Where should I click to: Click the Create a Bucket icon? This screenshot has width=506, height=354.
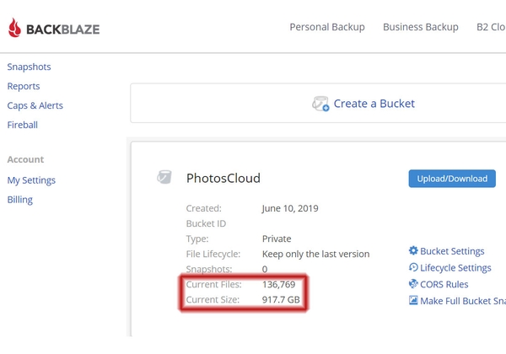tap(320, 104)
